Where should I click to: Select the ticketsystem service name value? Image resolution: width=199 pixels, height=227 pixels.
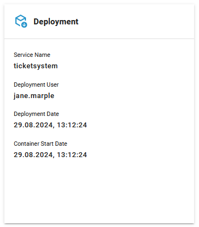(36, 66)
